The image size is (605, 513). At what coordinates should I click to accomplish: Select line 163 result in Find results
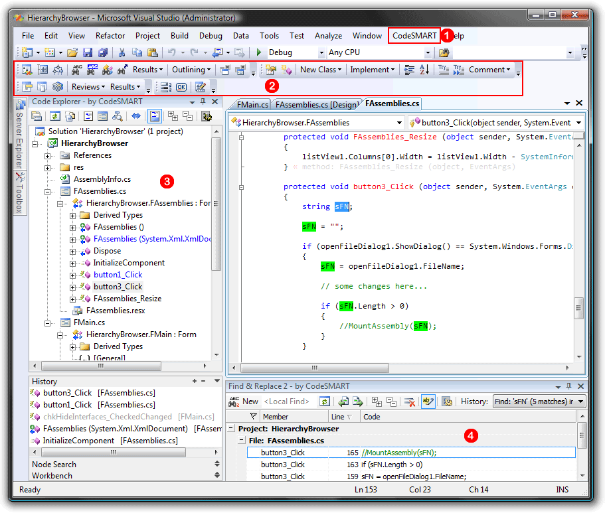click(x=411, y=465)
